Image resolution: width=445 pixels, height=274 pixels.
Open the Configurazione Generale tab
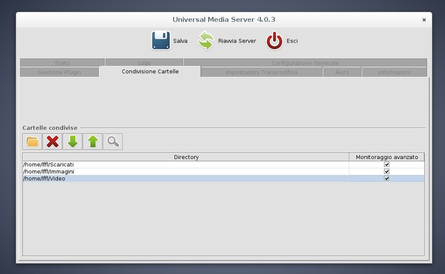pyautogui.click(x=305, y=63)
